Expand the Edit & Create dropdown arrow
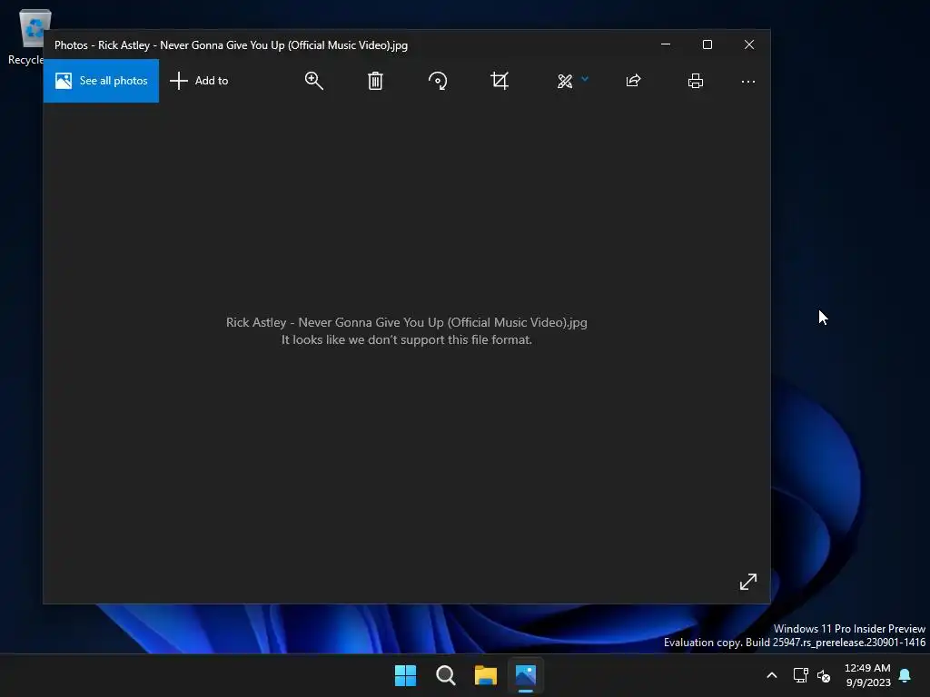Image resolution: width=930 pixels, height=697 pixels. pyautogui.click(x=585, y=79)
